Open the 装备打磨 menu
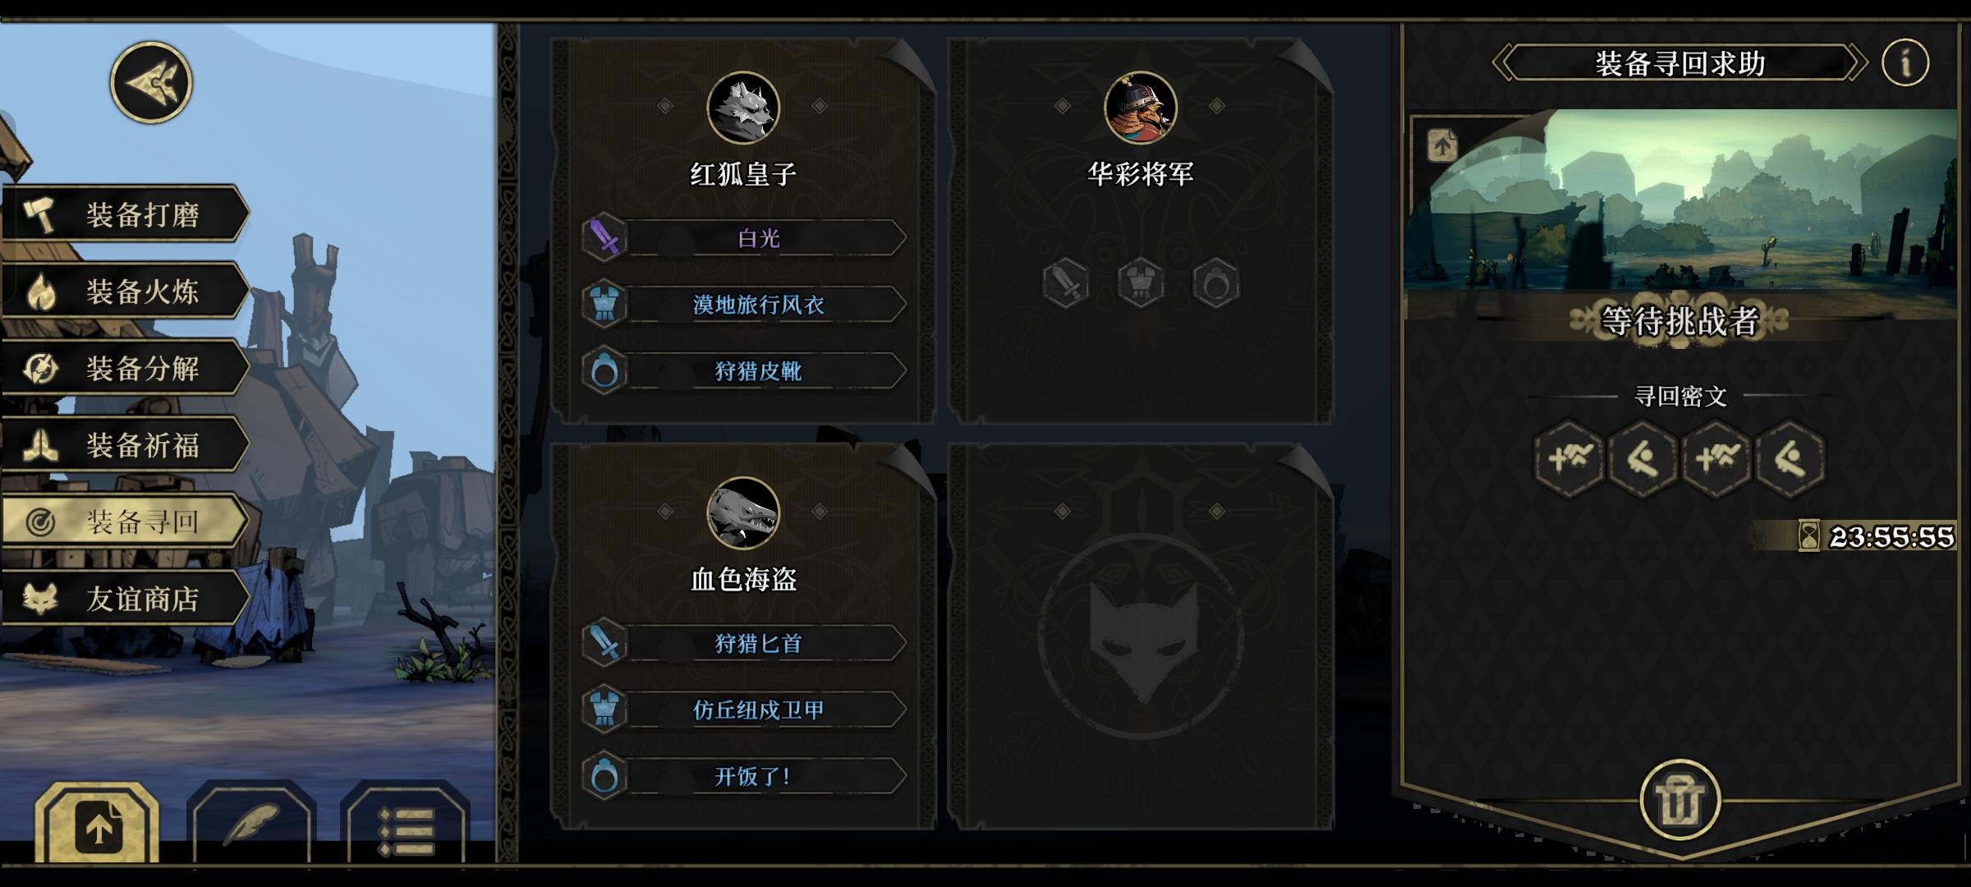Viewport: 1971px width, 887px height. [125, 214]
